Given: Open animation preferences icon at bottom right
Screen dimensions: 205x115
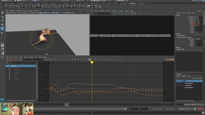Looking at the screenshot, I should click(x=203, y=109).
